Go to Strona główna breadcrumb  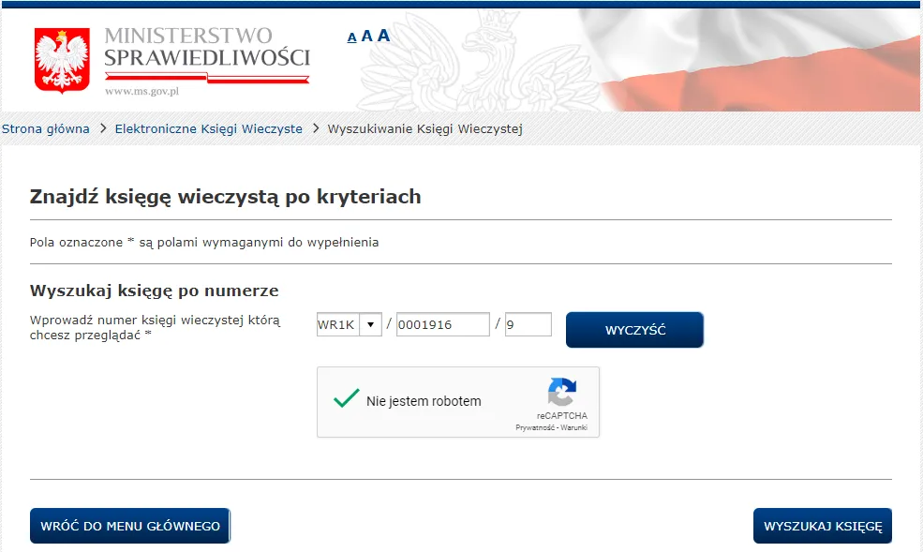(x=45, y=128)
